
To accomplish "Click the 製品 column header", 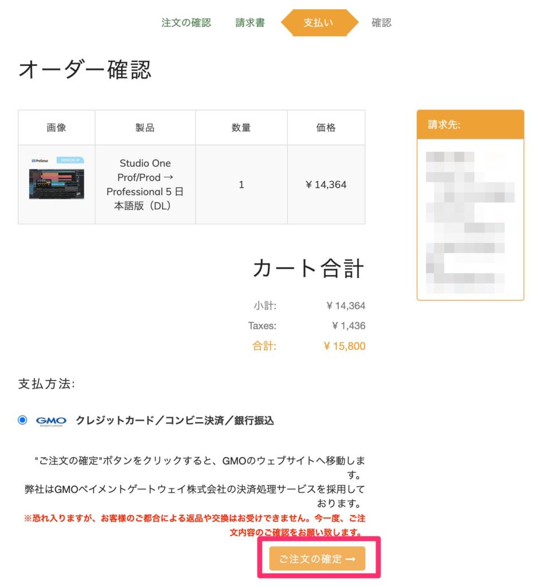I will tap(145, 128).
